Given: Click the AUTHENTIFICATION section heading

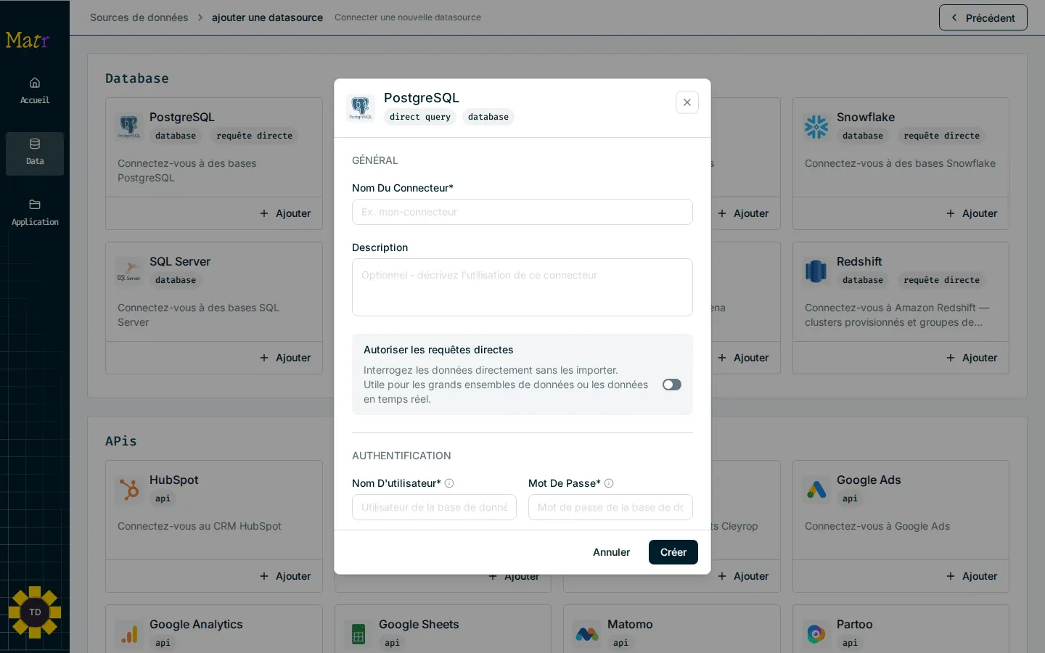Looking at the screenshot, I should point(401,456).
